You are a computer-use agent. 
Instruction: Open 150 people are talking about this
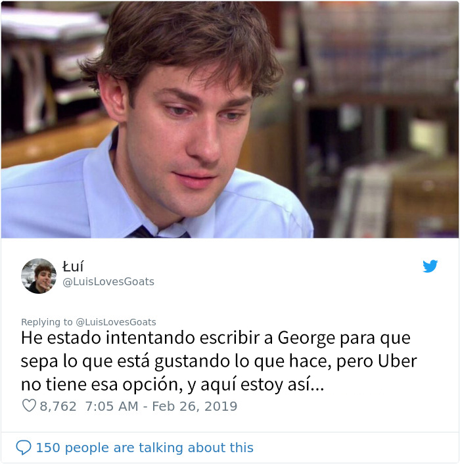(x=145, y=448)
